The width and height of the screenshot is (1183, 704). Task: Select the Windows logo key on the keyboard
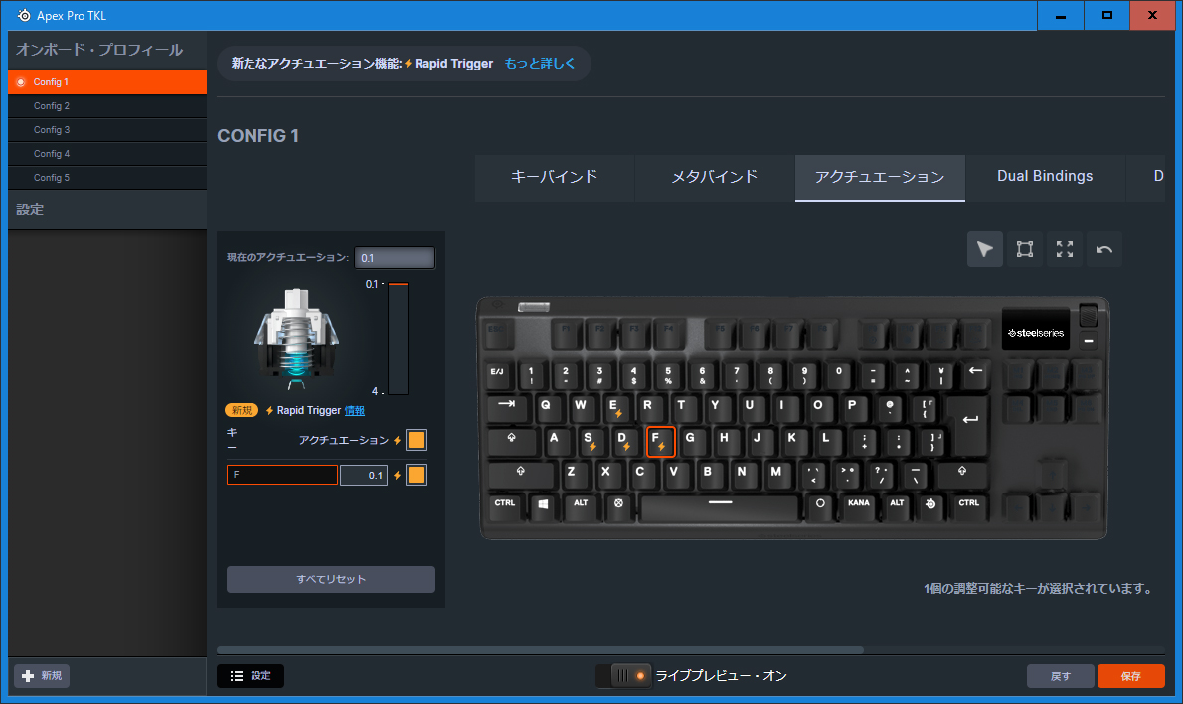(x=543, y=505)
